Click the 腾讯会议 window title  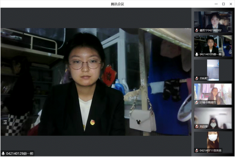coord(117,4)
